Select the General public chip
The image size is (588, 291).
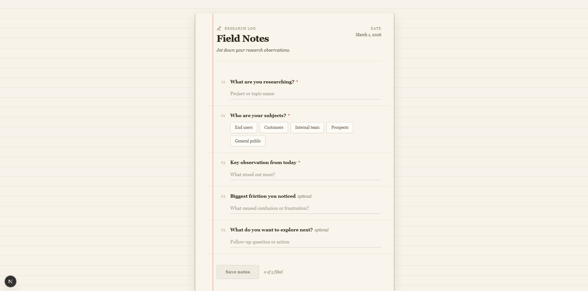click(x=248, y=141)
